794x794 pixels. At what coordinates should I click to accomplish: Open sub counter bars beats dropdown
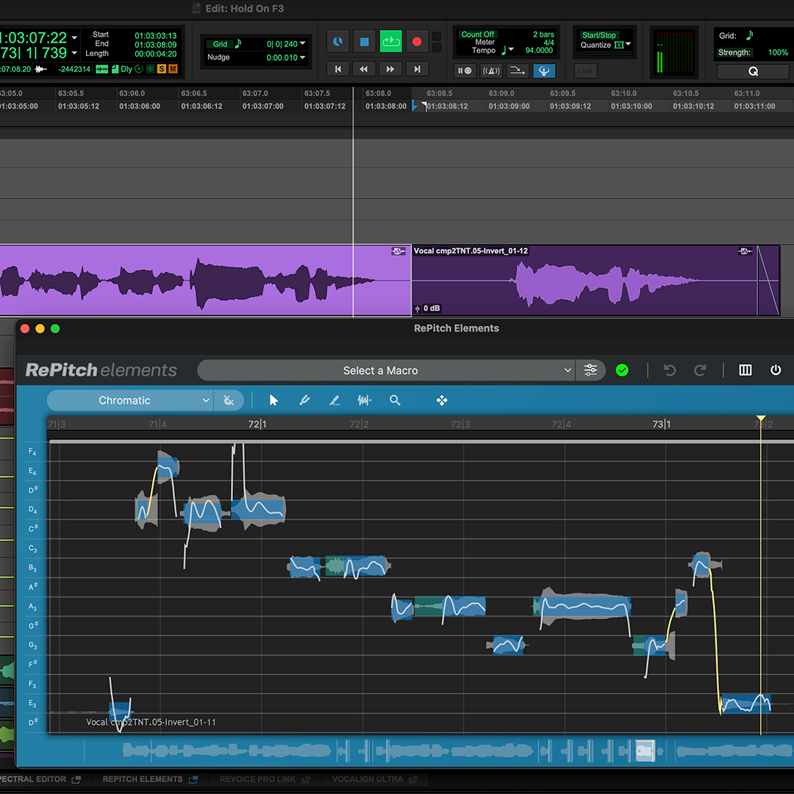click(74, 53)
